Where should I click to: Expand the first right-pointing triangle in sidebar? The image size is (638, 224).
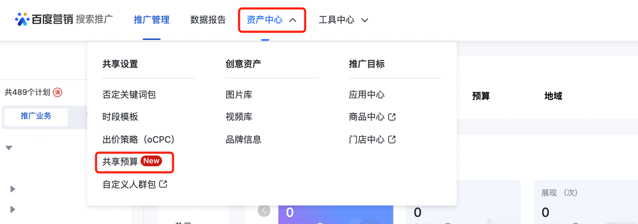coord(13,189)
